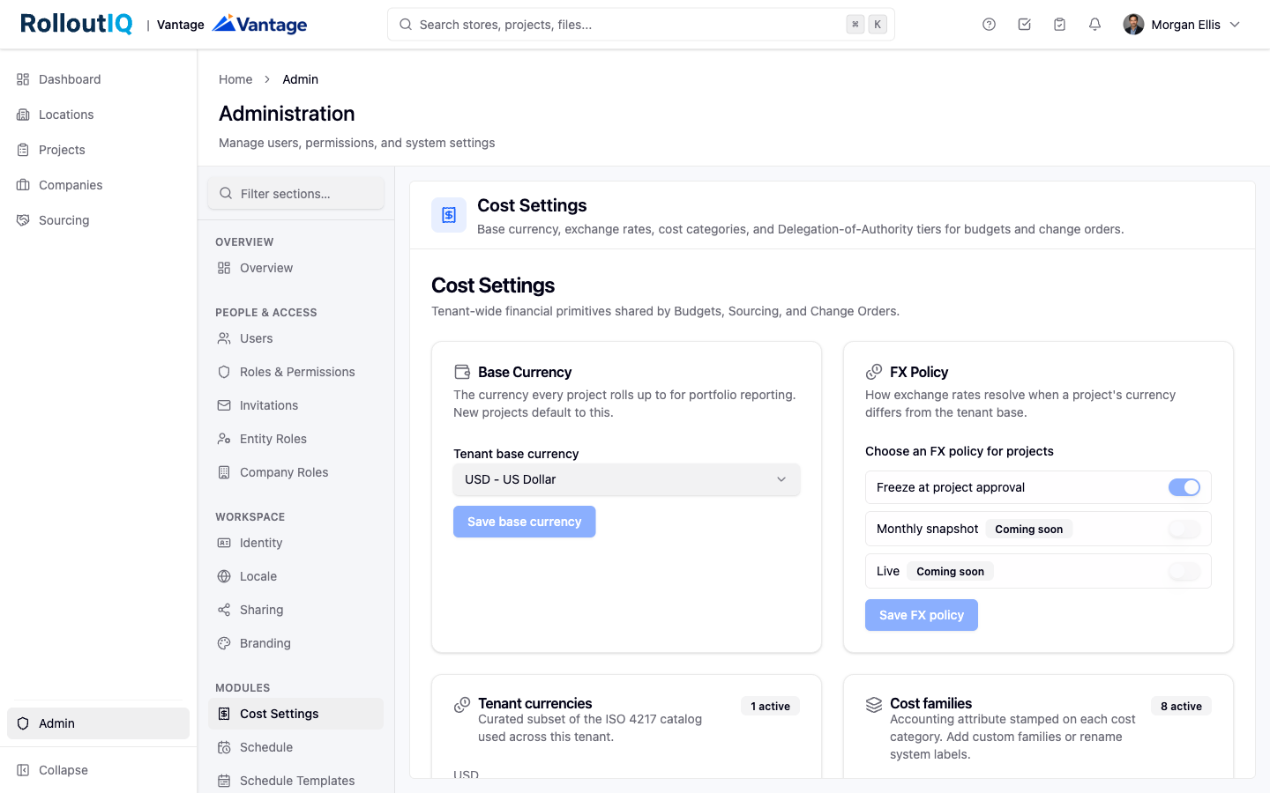
Task: Collapse the main sidebar
Action: click(x=99, y=770)
